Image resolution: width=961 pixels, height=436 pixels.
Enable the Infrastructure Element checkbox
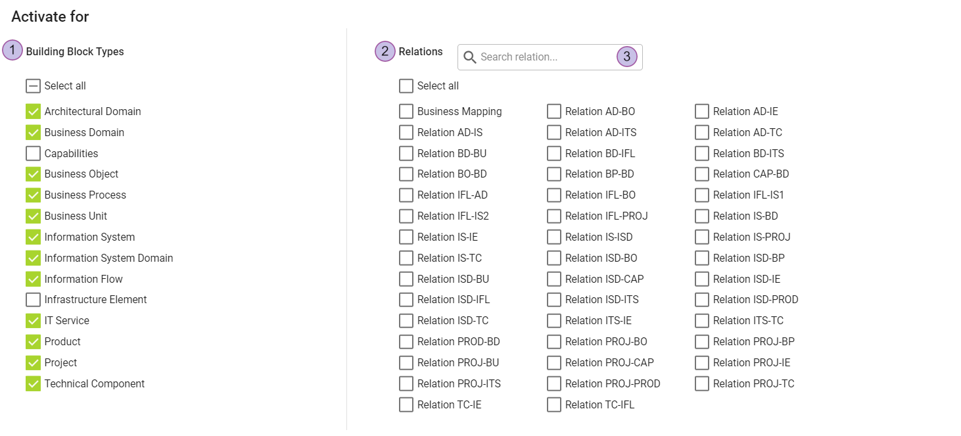pyautogui.click(x=34, y=300)
